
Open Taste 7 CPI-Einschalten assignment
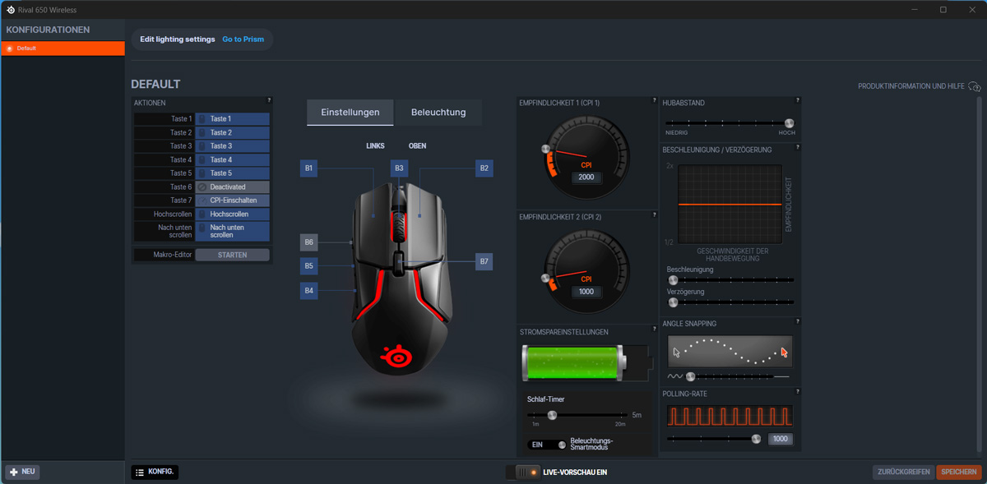233,201
